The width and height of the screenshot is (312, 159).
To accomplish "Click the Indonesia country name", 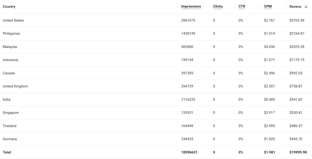I will tap(10, 60).
